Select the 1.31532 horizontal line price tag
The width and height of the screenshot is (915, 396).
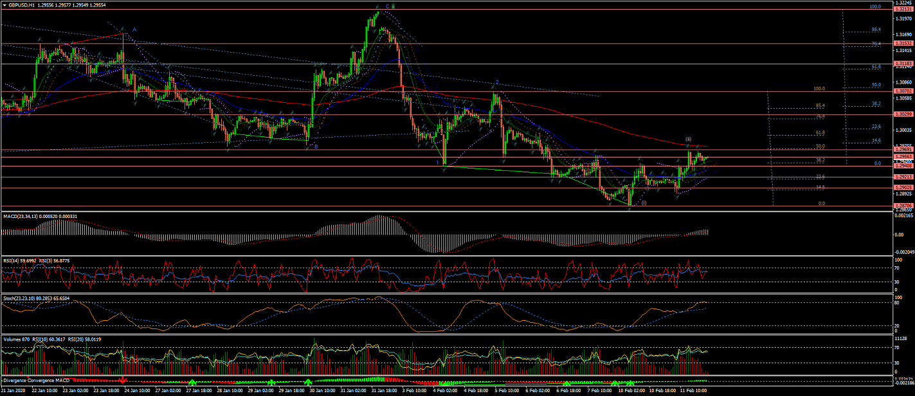pos(903,43)
